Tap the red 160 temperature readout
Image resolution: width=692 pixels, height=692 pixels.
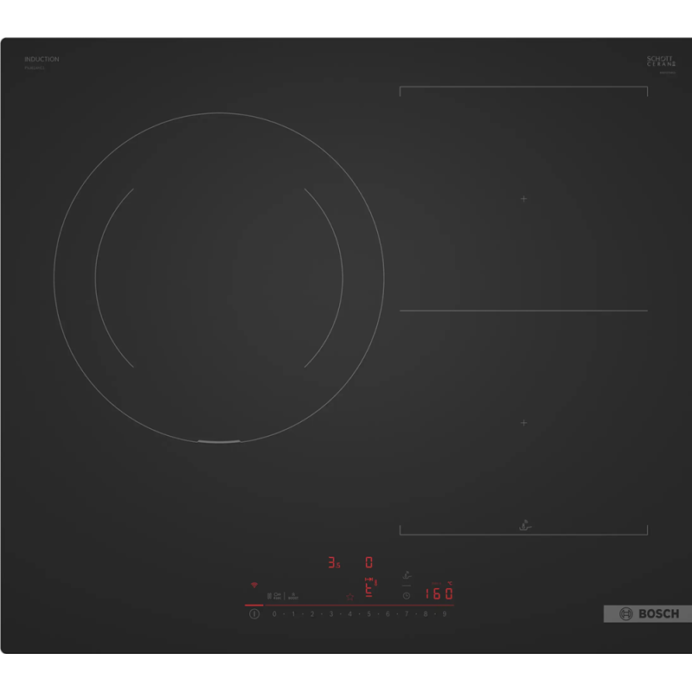click(439, 593)
